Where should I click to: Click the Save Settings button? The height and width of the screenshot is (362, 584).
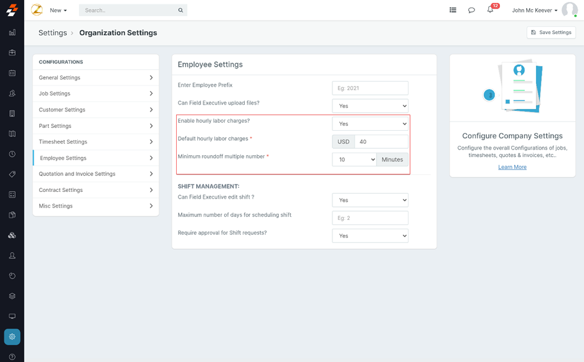550,32
